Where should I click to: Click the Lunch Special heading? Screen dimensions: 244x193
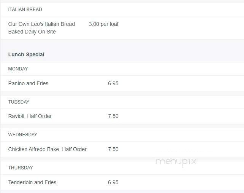pos(26,54)
